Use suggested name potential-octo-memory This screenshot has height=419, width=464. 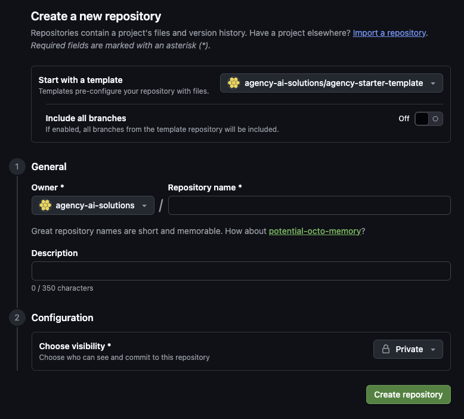pyautogui.click(x=315, y=231)
